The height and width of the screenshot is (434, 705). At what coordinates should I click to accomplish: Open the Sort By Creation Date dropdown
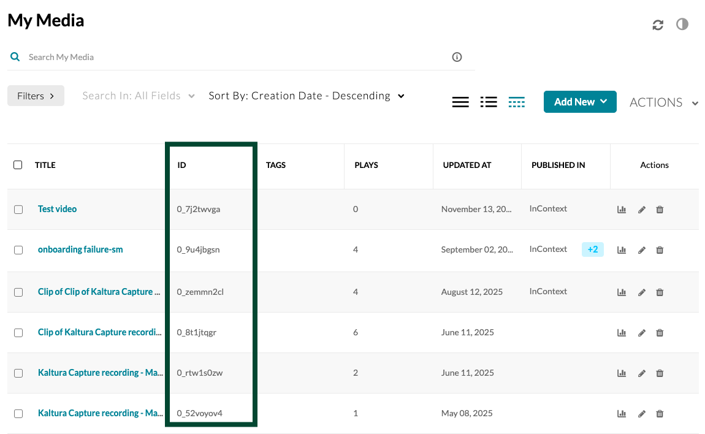point(306,96)
